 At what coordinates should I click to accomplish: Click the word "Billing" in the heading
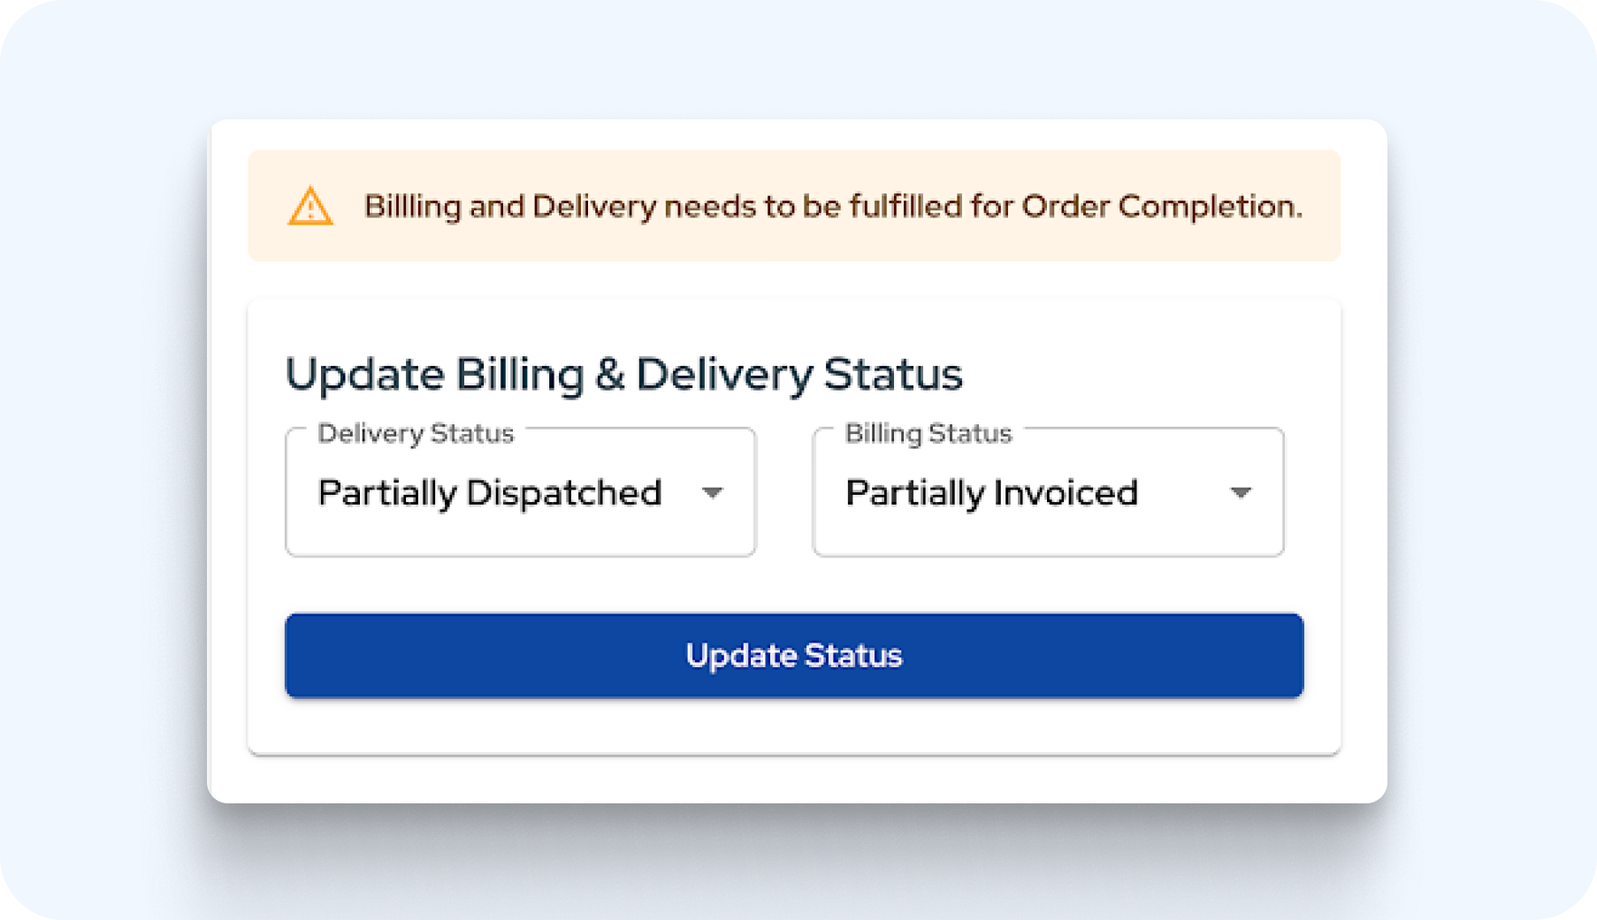pyautogui.click(x=520, y=374)
